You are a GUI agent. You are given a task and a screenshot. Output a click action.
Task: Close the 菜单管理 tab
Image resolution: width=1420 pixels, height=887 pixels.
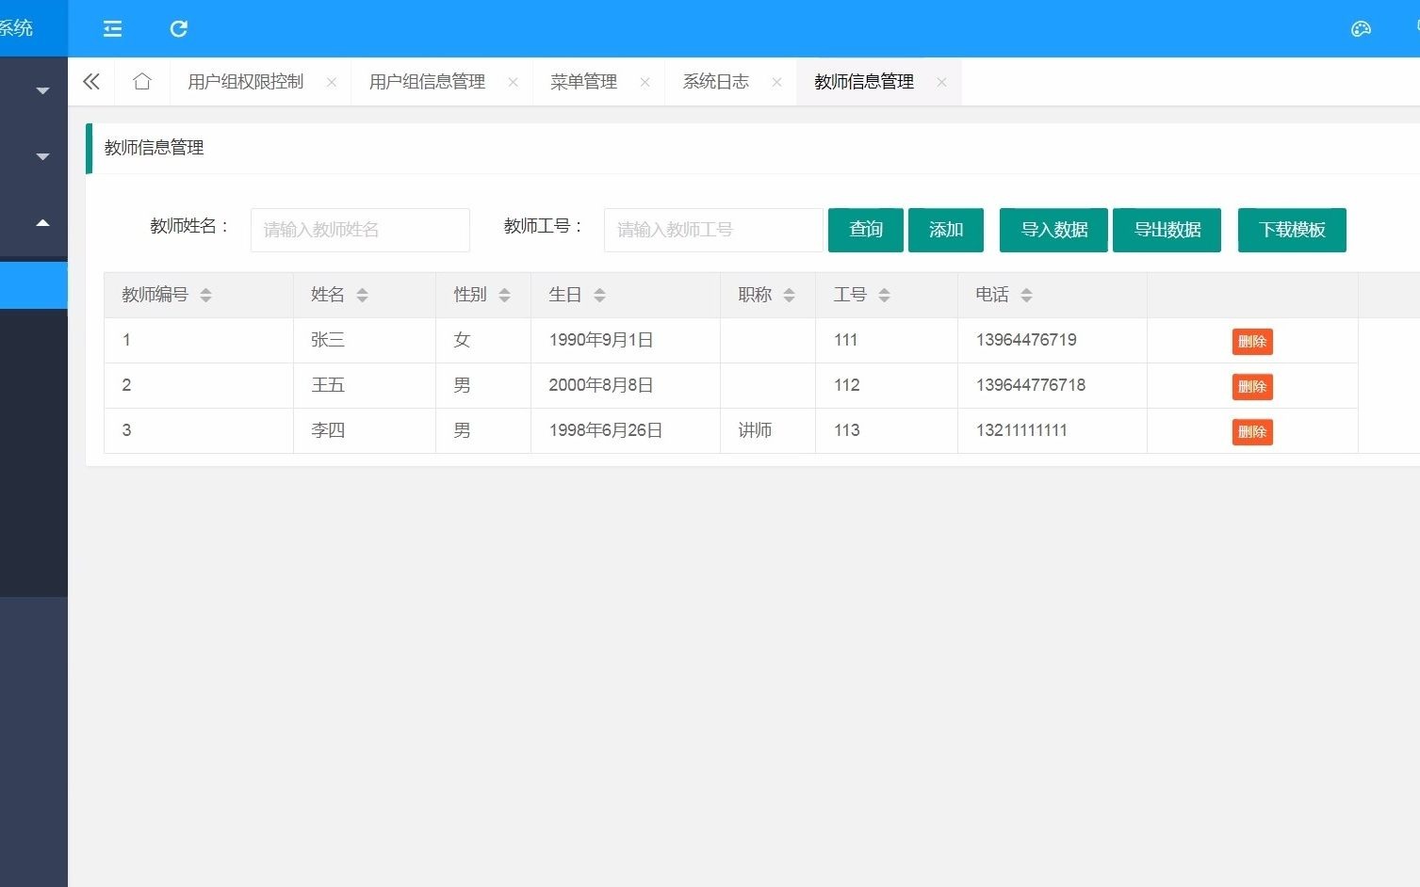(x=645, y=82)
